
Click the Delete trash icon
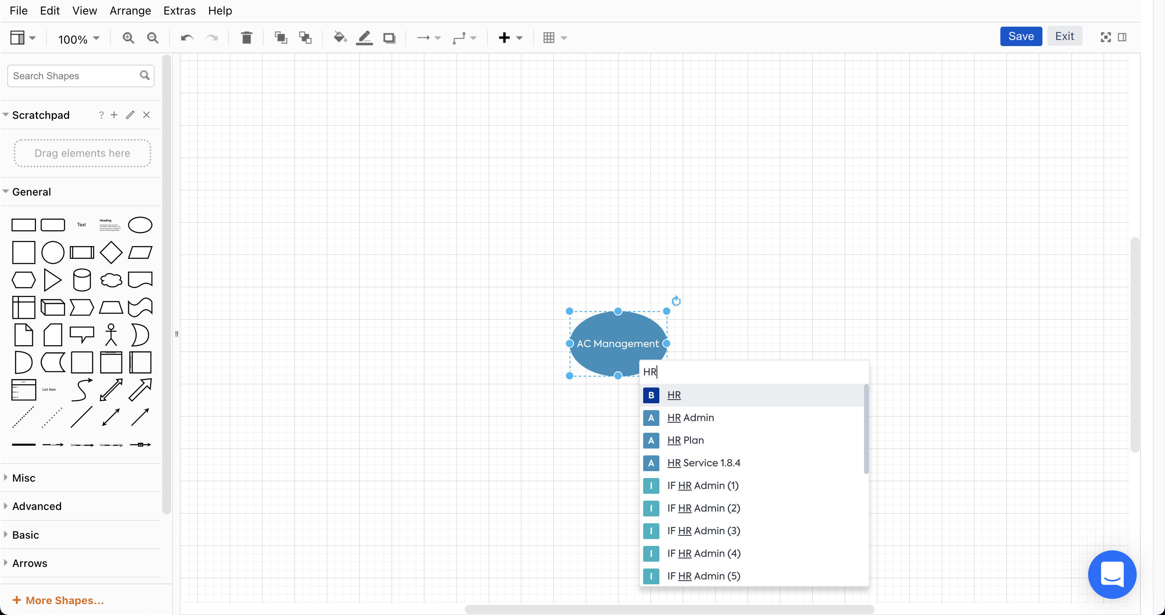(x=246, y=38)
